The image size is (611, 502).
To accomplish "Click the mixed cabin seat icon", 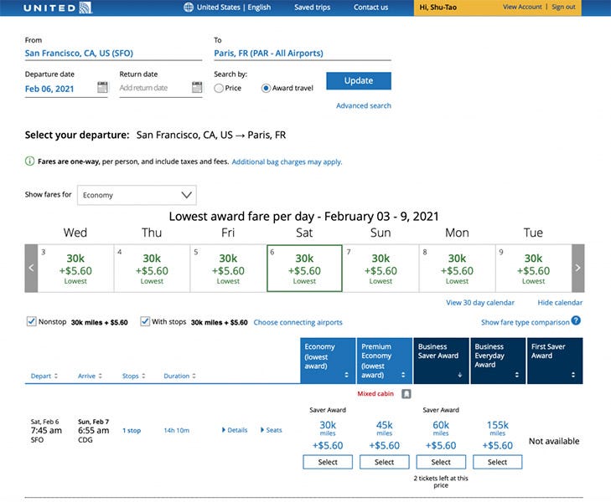I will (x=406, y=394).
